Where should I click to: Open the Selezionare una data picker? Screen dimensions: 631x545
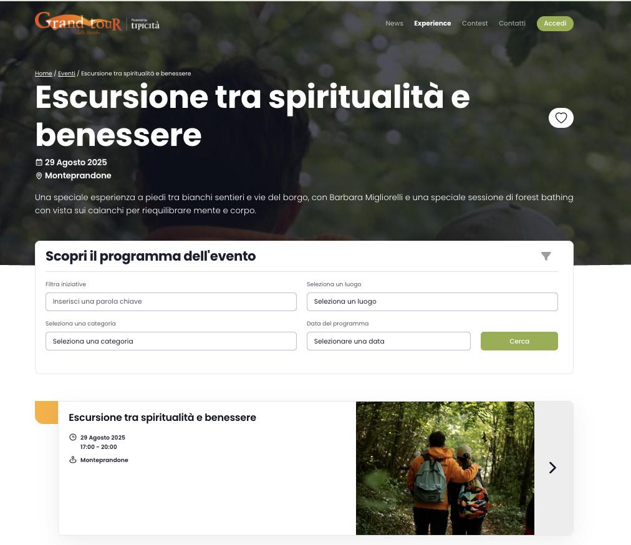388,341
